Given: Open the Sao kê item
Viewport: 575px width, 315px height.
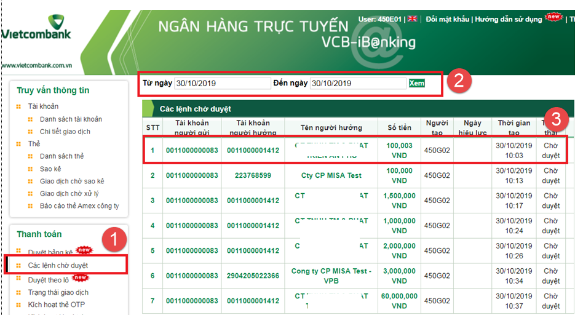Looking at the screenshot, I should tap(50, 169).
